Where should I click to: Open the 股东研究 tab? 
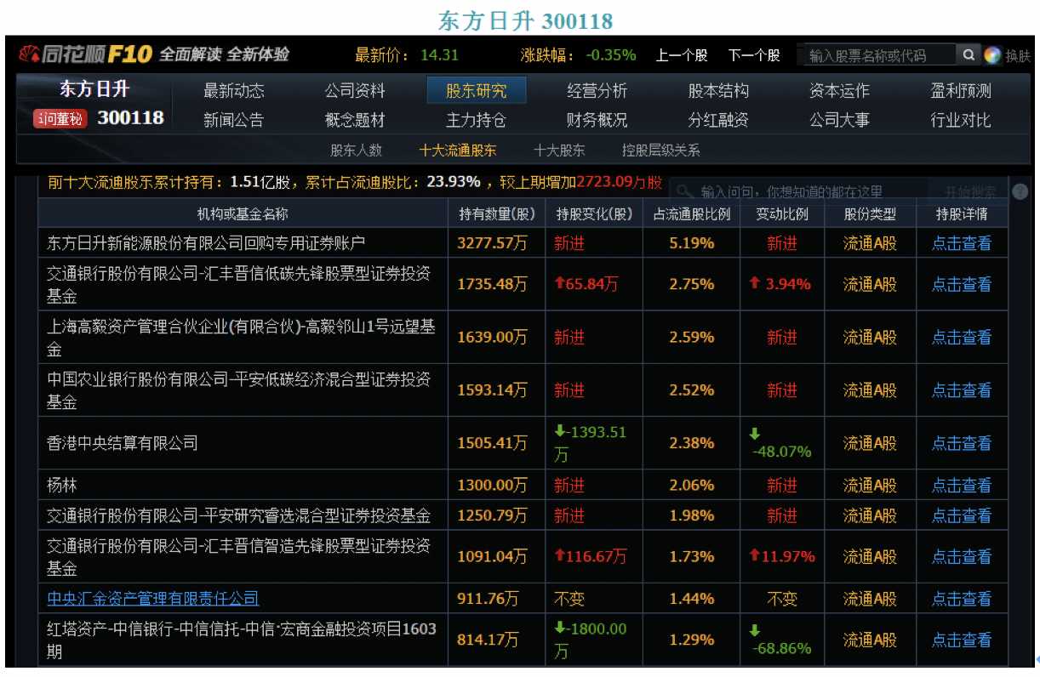pyautogui.click(x=476, y=91)
